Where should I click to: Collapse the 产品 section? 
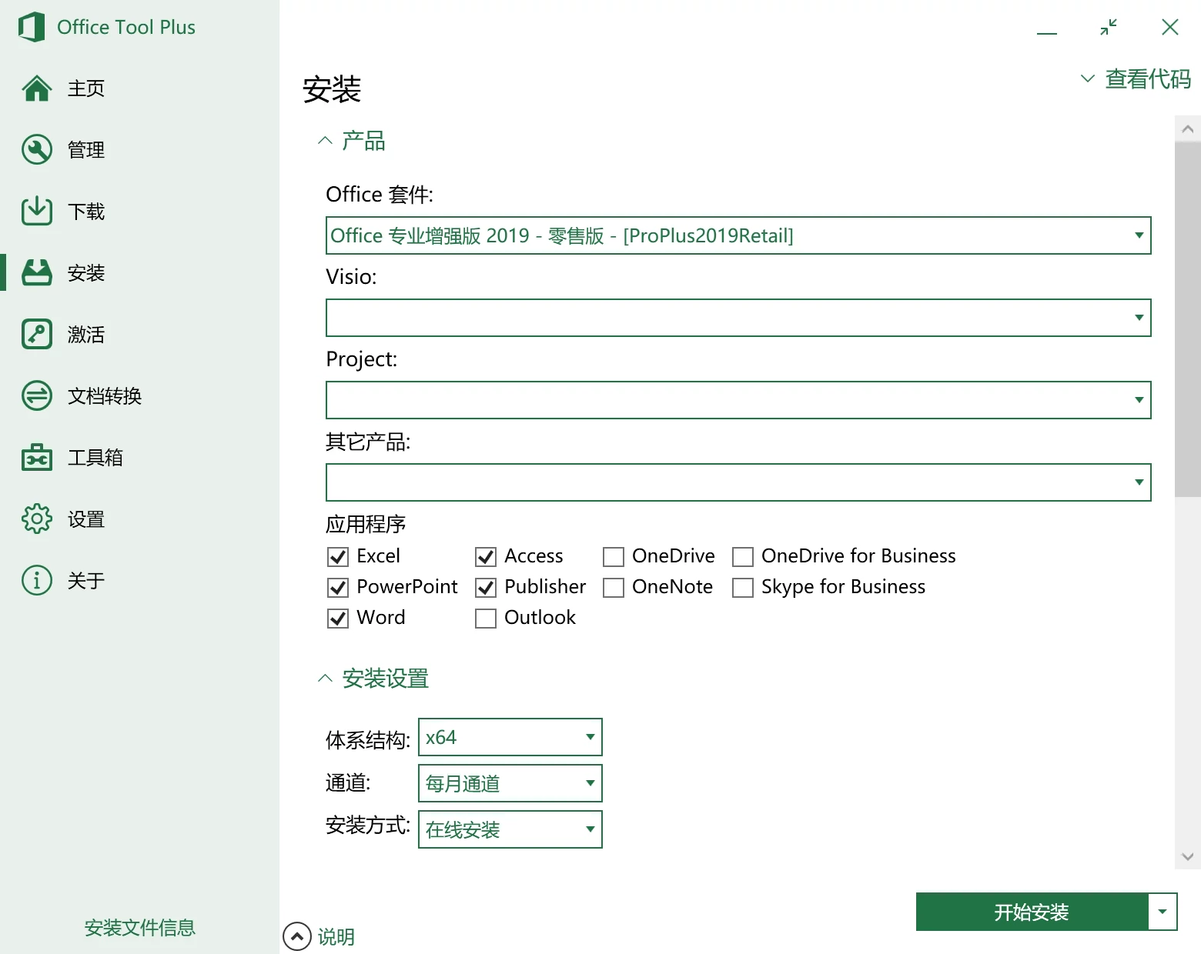[352, 141]
